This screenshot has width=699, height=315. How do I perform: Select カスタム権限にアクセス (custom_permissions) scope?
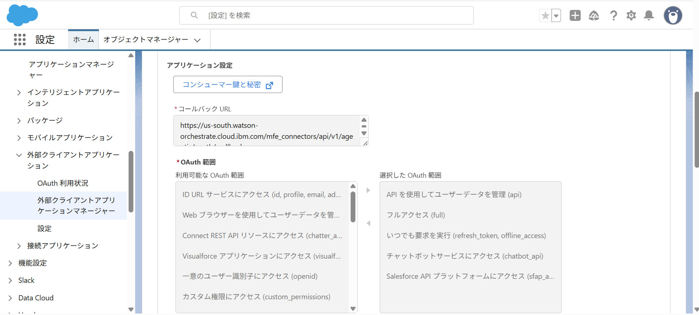[262, 297]
